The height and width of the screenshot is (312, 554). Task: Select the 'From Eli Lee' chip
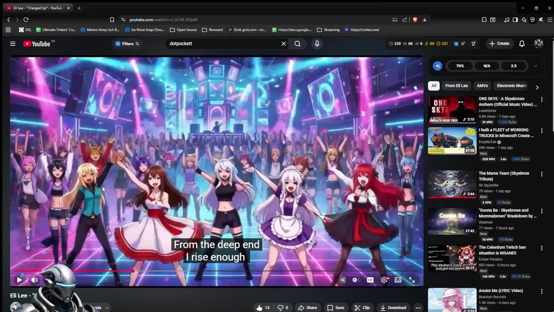tap(456, 86)
